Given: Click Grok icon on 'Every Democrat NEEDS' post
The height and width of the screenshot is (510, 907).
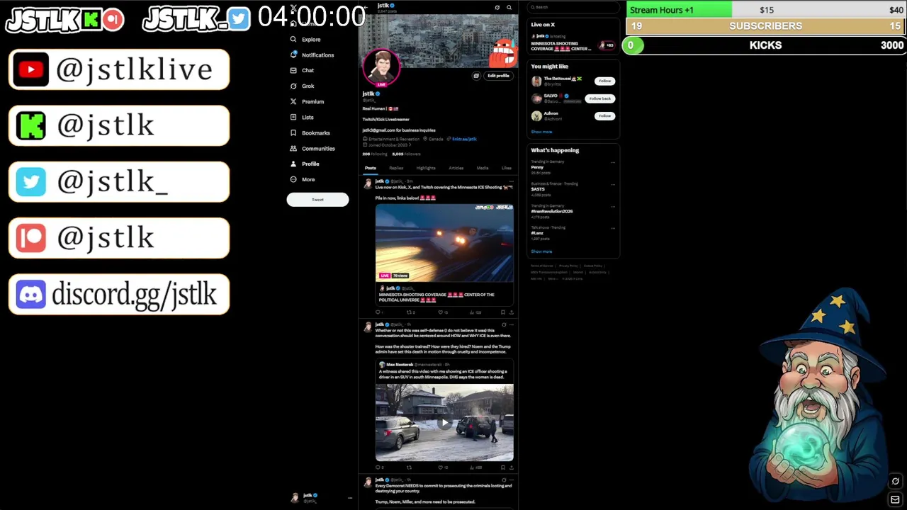Looking at the screenshot, I should pos(504,480).
